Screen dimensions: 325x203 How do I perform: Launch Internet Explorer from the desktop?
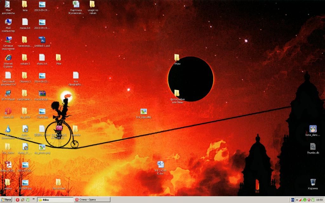coord(8,58)
